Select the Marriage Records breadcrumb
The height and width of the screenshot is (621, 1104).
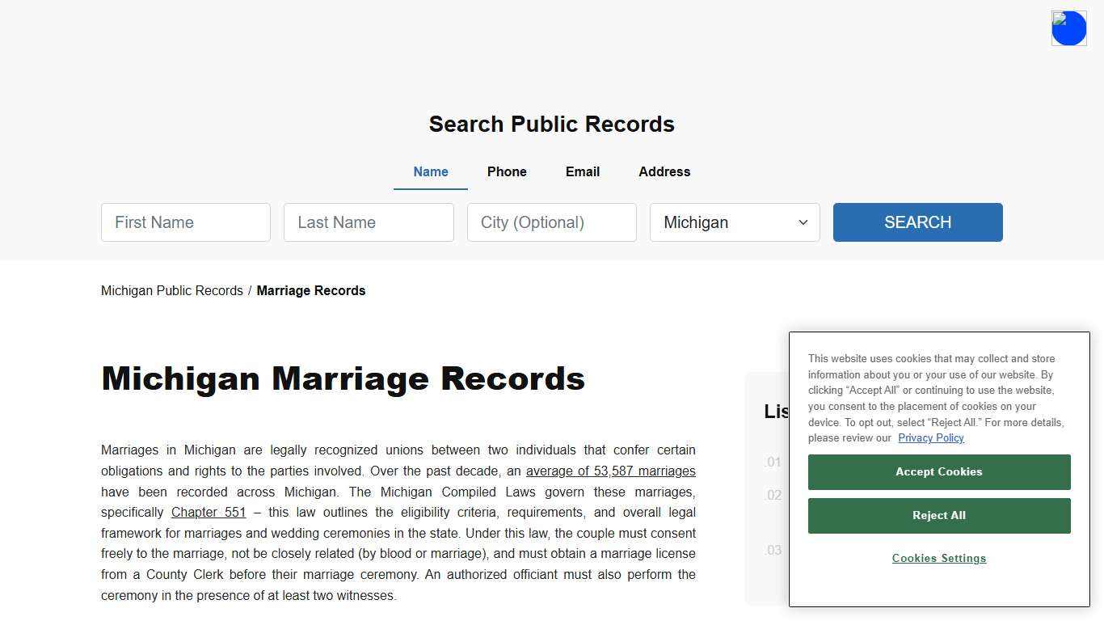tap(311, 290)
